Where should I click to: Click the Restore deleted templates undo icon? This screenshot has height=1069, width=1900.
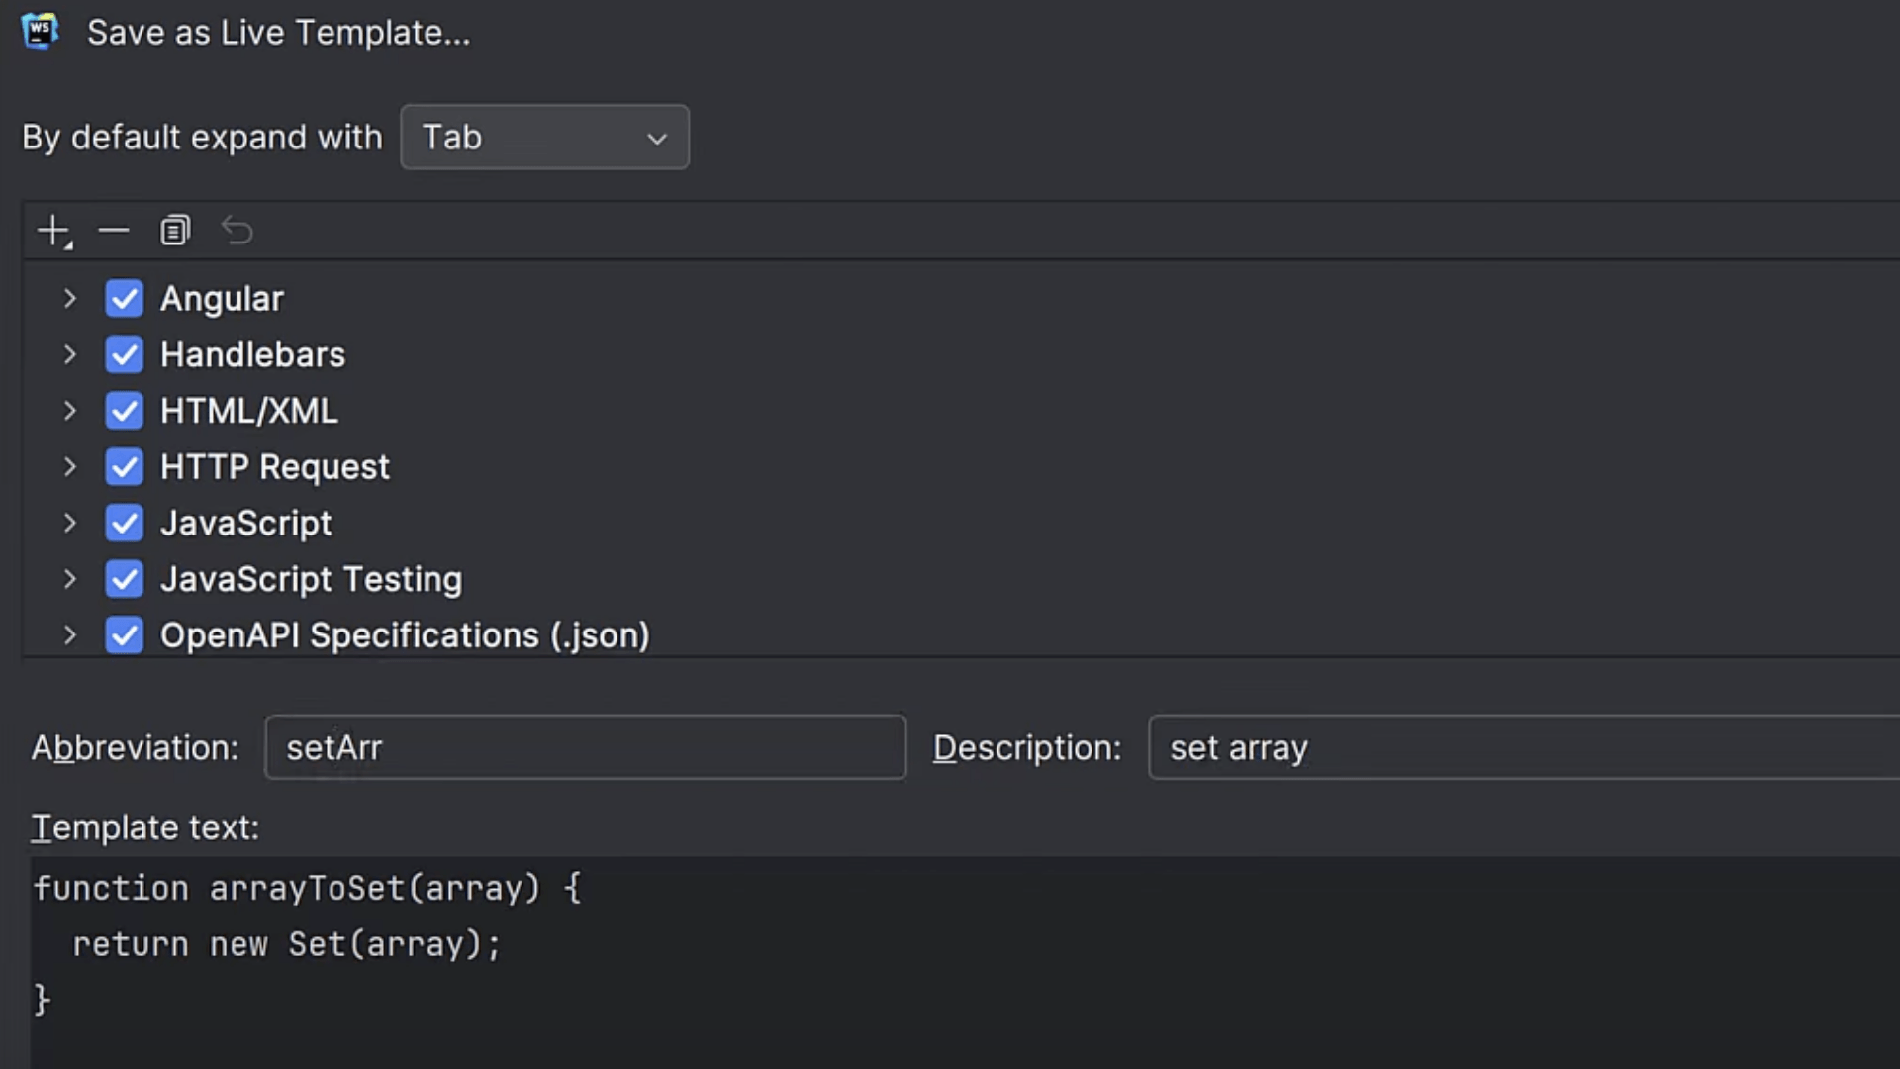pos(237,231)
